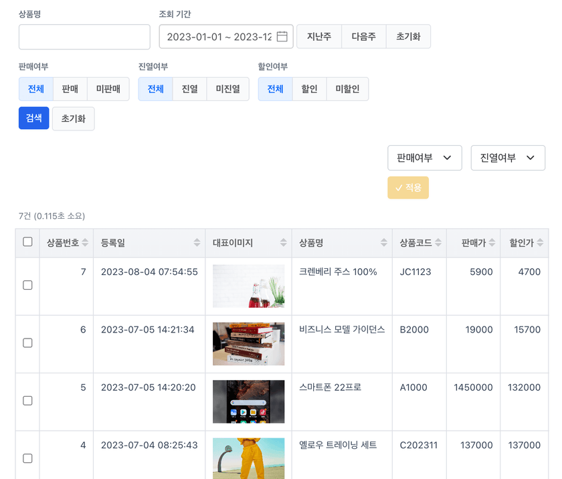Open the 판매여부 dropdown
This screenshot has height=479, width=562.
pos(425,158)
